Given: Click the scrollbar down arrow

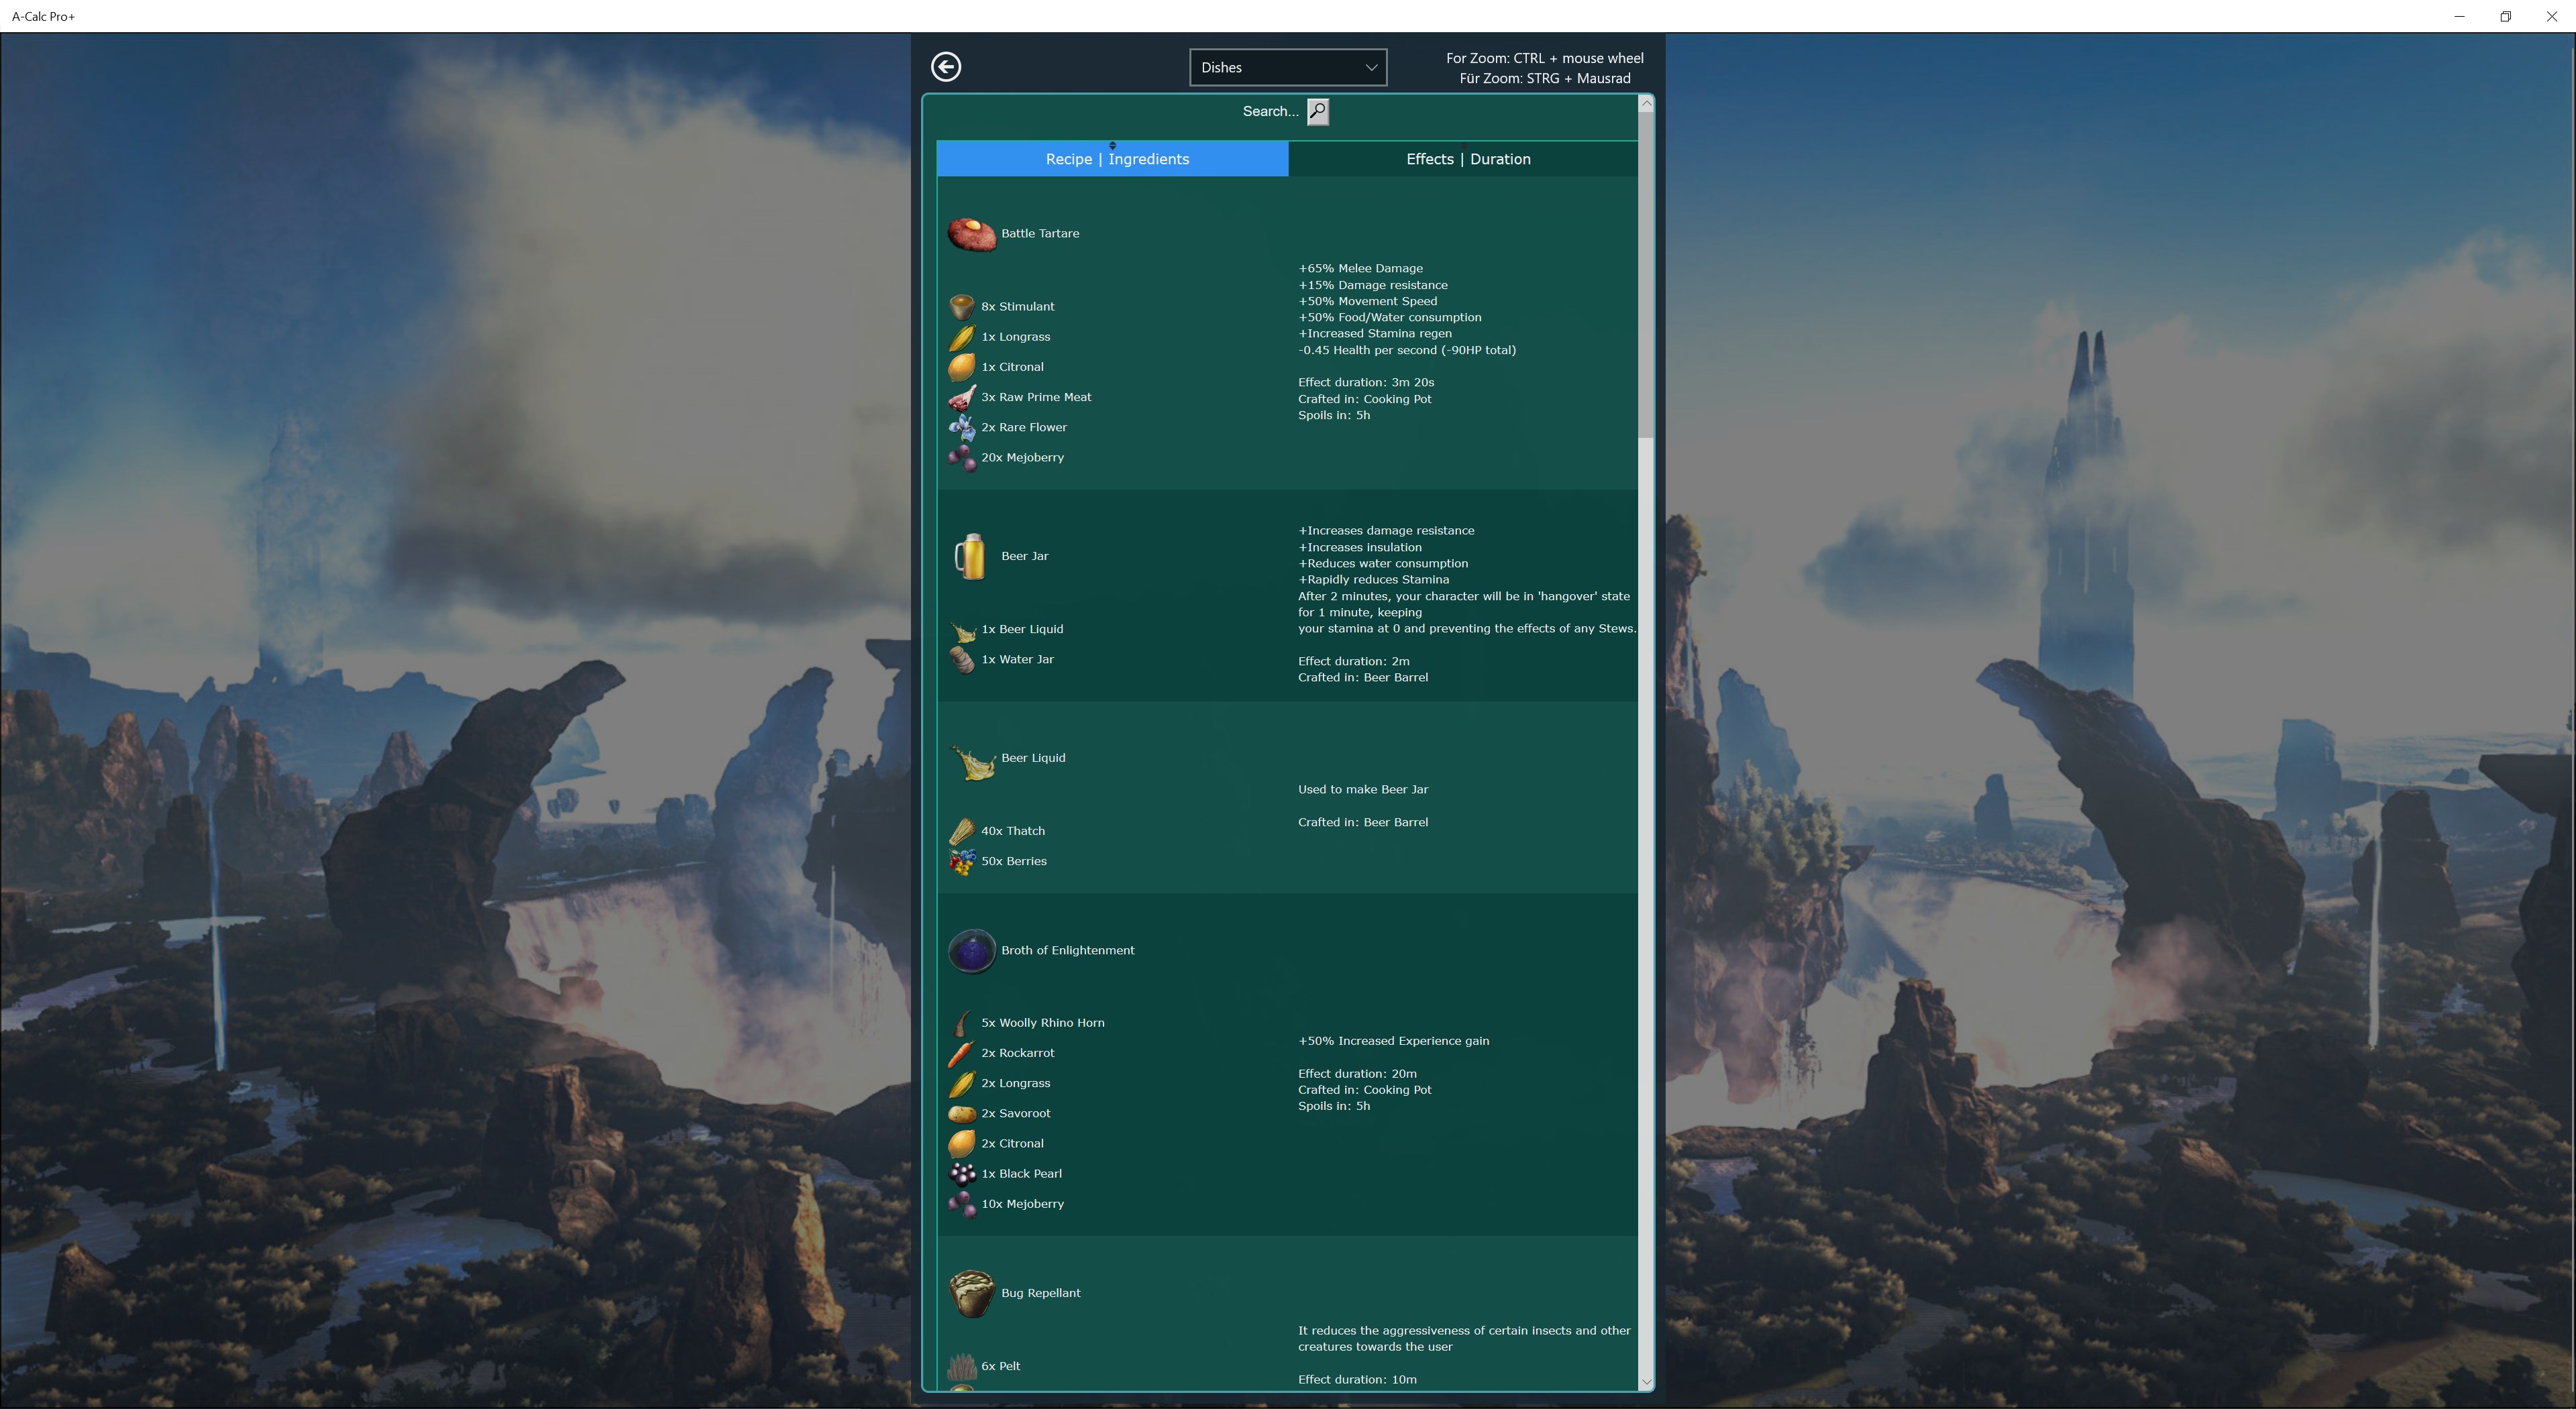Looking at the screenshot, I should tap(1646, 1382).
